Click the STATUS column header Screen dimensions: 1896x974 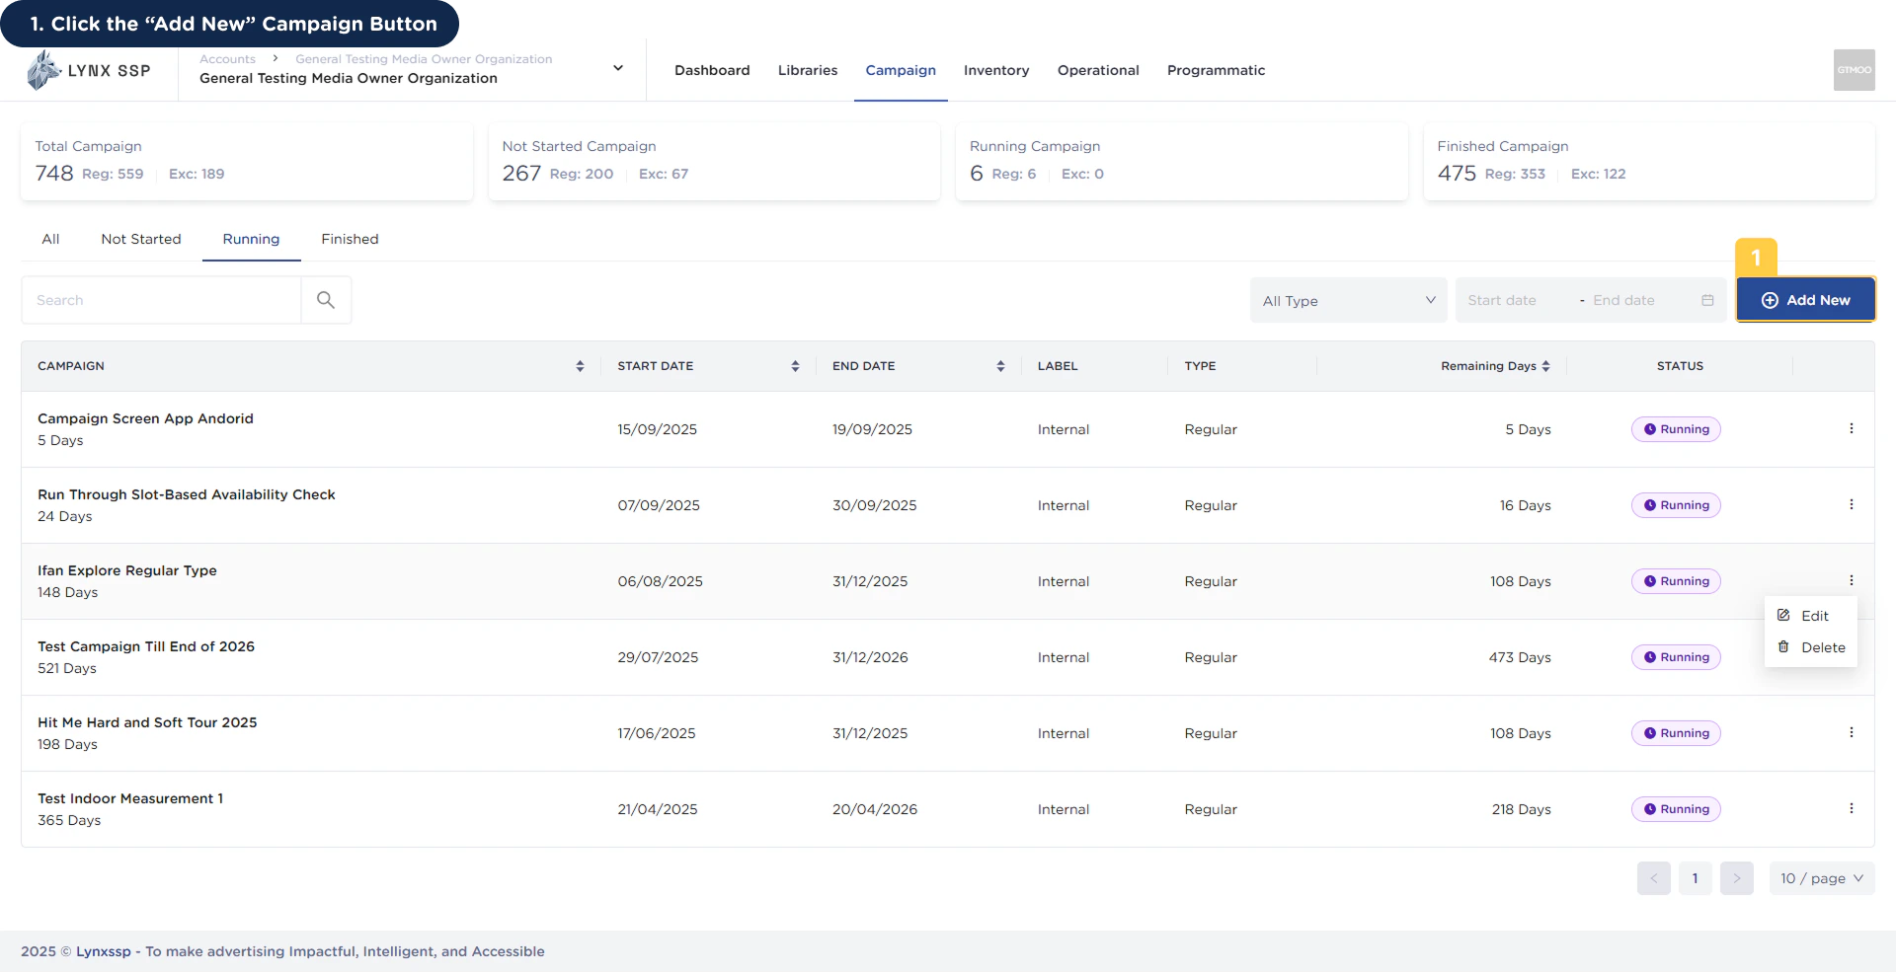pyautogui.click(x=1680, y=366)
